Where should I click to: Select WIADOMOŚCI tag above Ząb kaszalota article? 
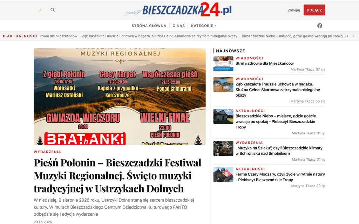pyautogui.click(x=249, y=79)
